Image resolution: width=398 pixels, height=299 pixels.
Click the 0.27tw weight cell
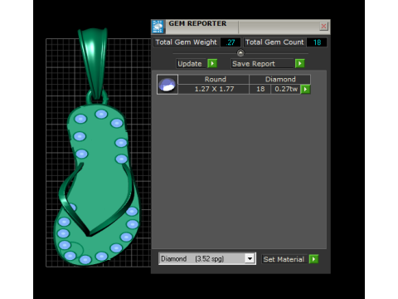pyautogui.click(x=286, y=89)
